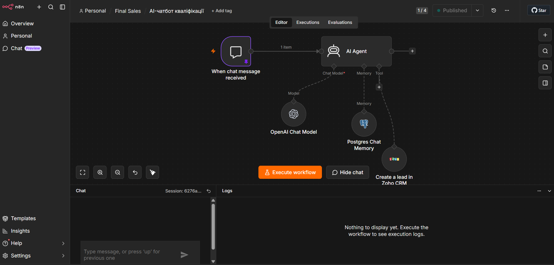The height and width of the screenshot is (265, 554).
Task: Switch to the Executions tab
Action: tap(308, 22)
